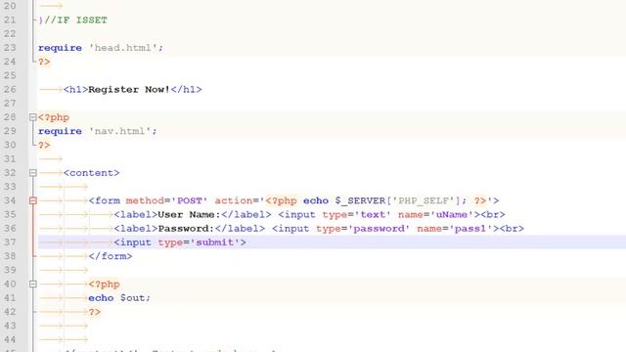Image resolution: width=626 pixels, height=352 pixels.
Task: Click the 'pass1' attribute value
Action: (x=470, y=229)
